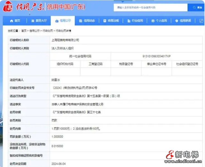205x167 pixels.
Task: Select the 违法行为类型 regulation text
Action: [x=86, y=96]
